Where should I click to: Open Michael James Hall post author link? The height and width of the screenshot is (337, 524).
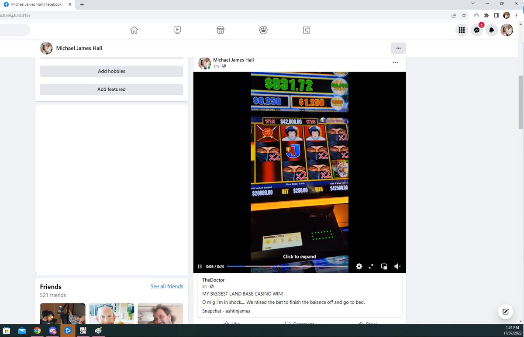pyautogui.click(x=233, y=60)
